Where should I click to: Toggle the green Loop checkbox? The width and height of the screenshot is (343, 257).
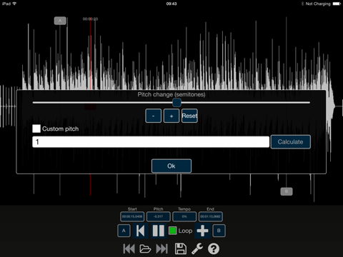[172, 231]
